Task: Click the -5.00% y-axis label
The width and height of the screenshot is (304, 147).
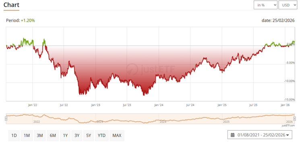Action: [x=290, y=63]
